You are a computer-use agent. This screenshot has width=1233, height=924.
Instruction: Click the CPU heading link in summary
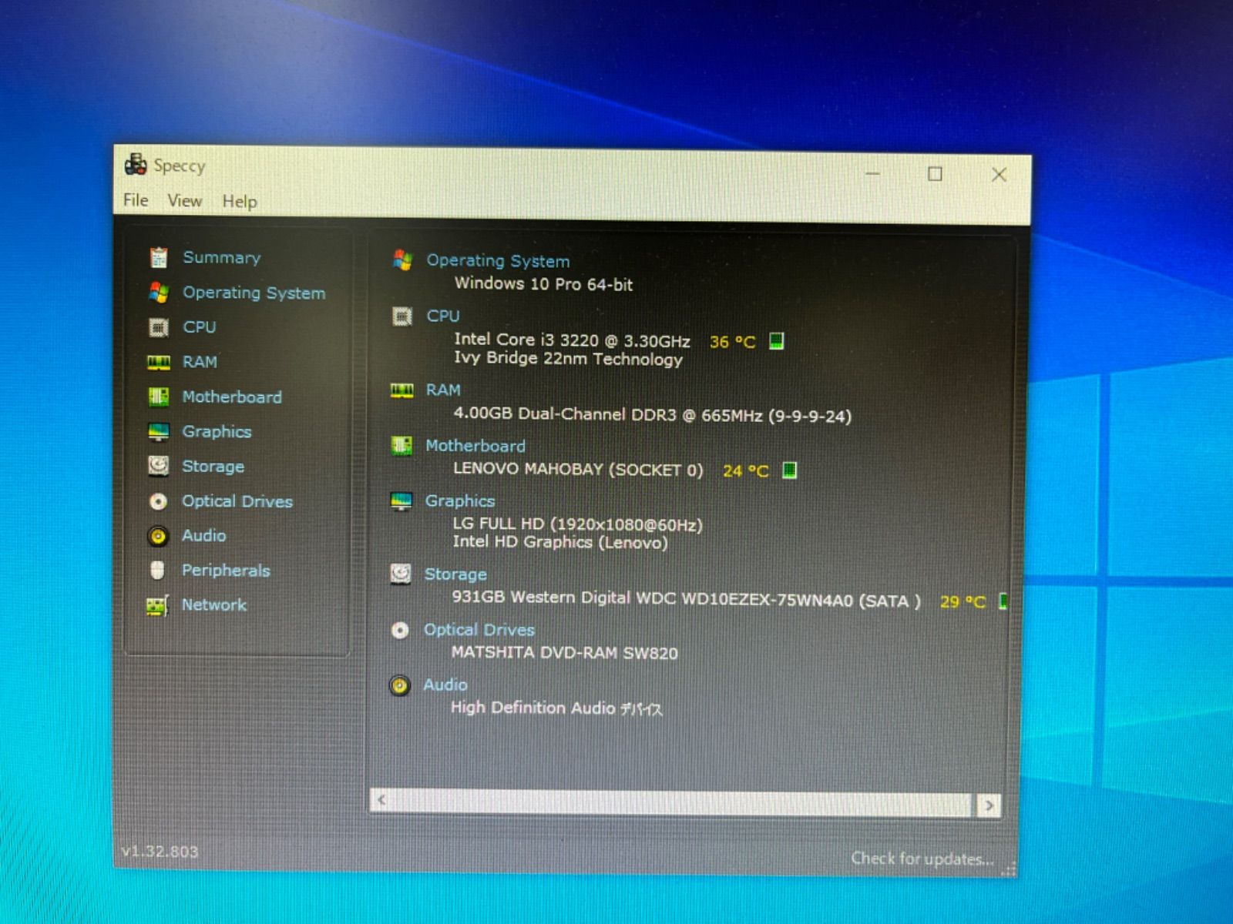coord(443,316)
